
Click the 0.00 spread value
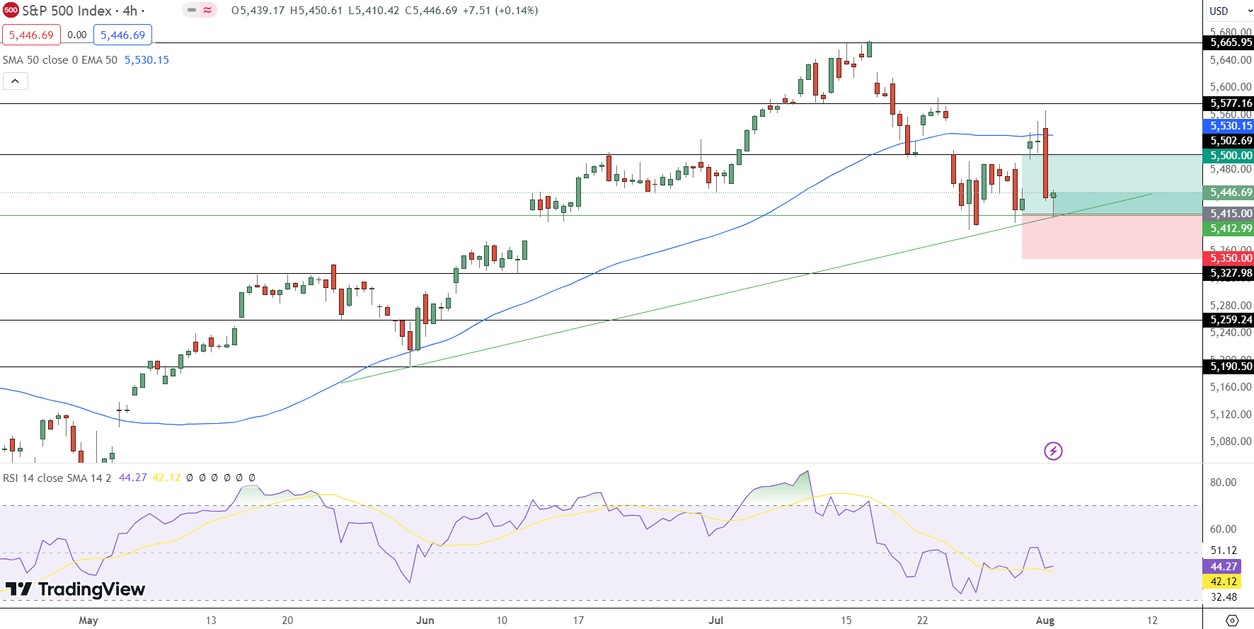point(77,35)
